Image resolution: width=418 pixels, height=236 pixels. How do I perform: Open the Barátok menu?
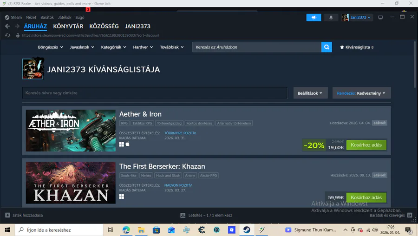[x=47, y=17]
